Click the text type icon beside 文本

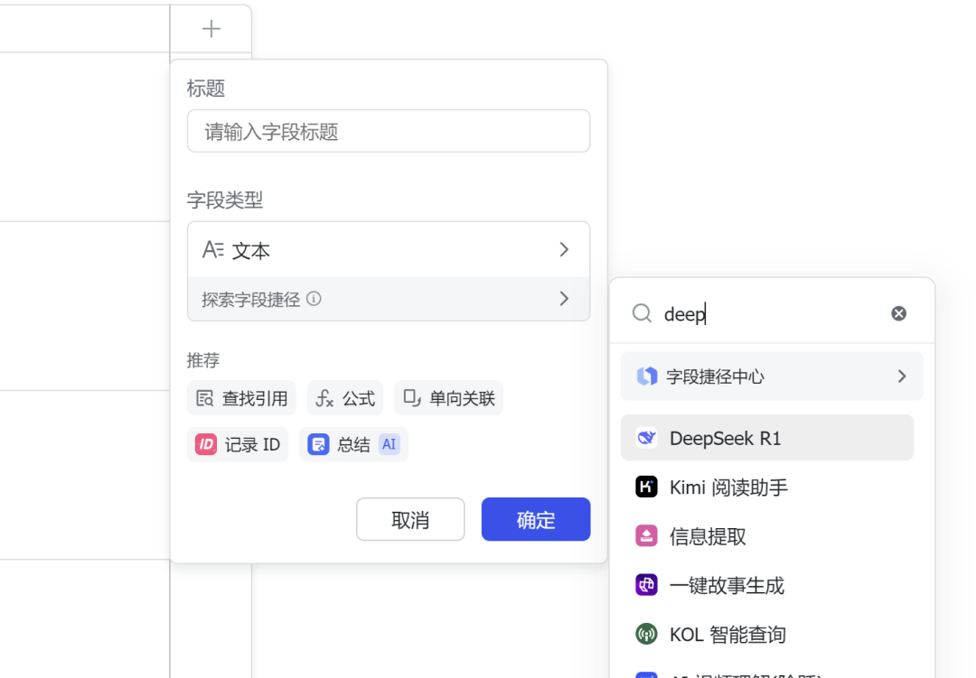tap(213, 249)
